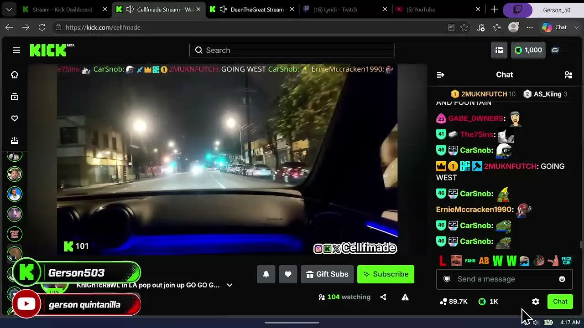Subscribe to the Cellfmade channel
This screenshot has width=584, height=328.
coord(386,274)
